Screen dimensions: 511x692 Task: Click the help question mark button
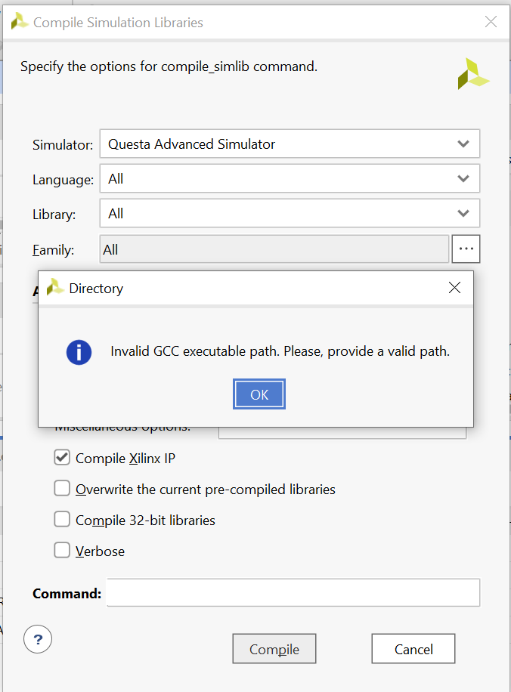point(38,639)
